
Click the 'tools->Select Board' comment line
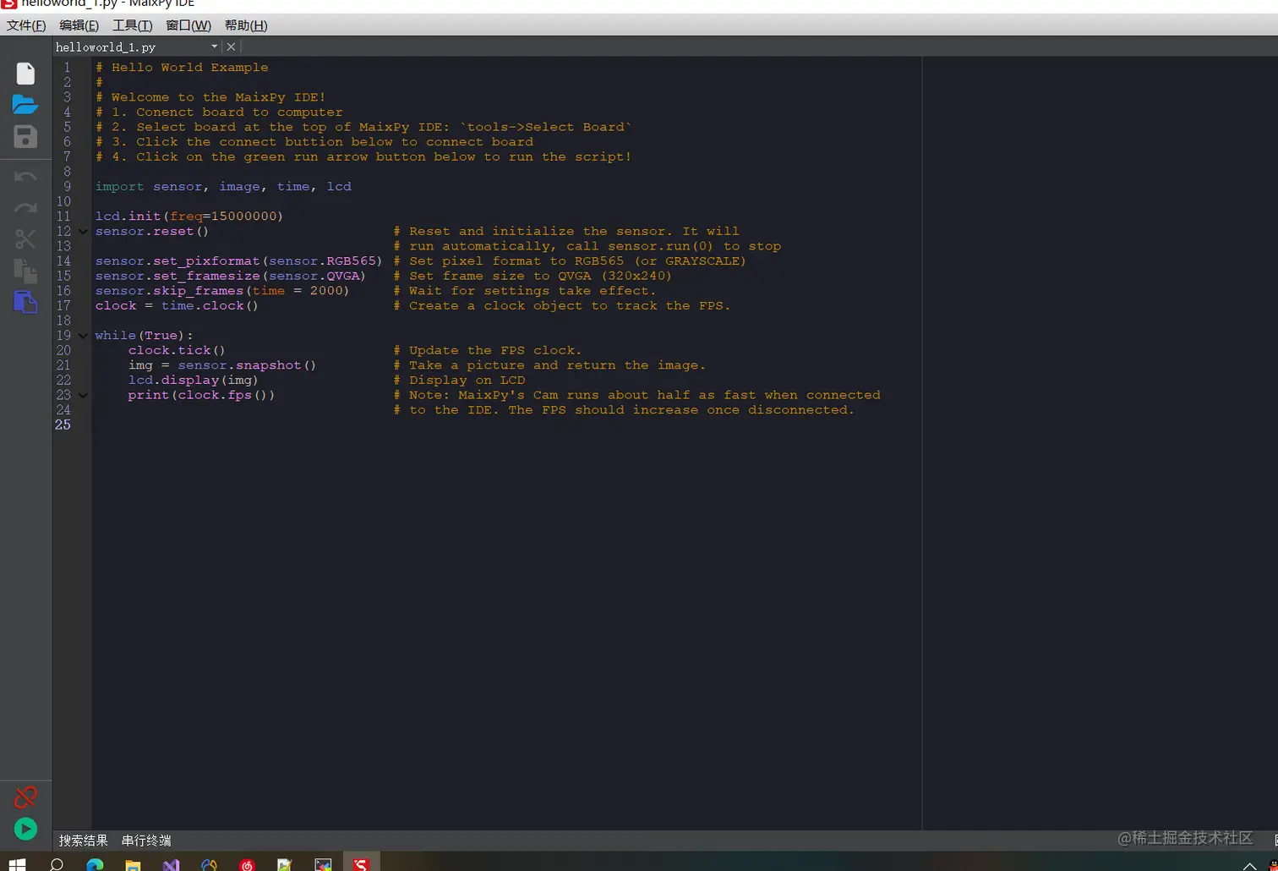[x=363, y=128]
